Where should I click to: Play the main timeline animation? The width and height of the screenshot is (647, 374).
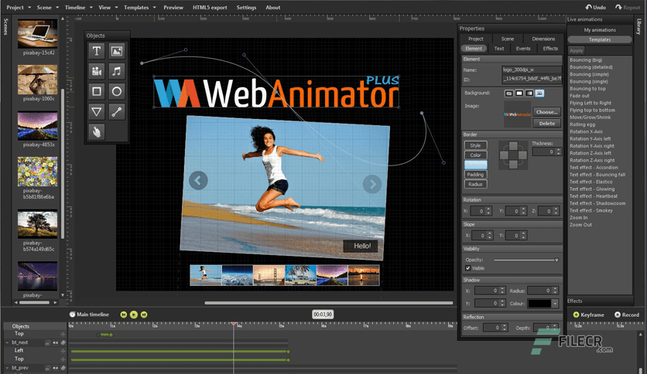pyautogui.click(x=134, y=314)
